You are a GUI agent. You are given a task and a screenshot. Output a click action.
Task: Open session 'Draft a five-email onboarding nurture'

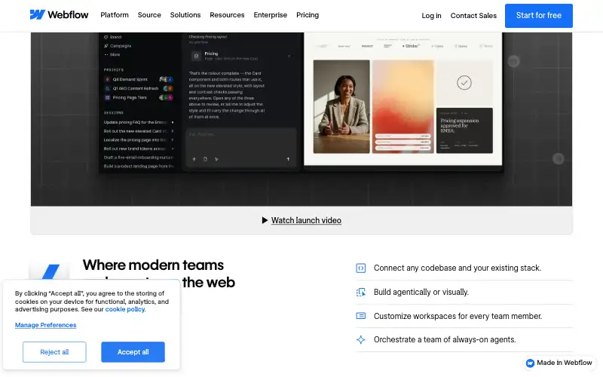[x=139, y=158]
